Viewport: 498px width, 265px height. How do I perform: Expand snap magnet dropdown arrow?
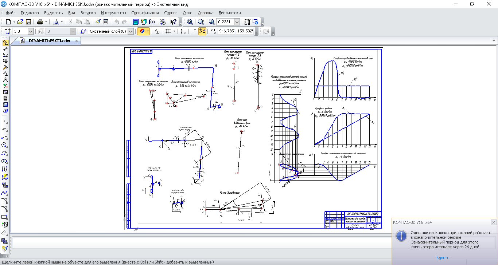click(147, 31)
